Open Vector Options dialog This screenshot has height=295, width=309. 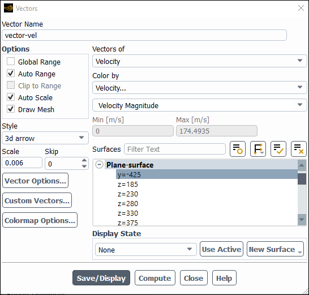point(36,181)
